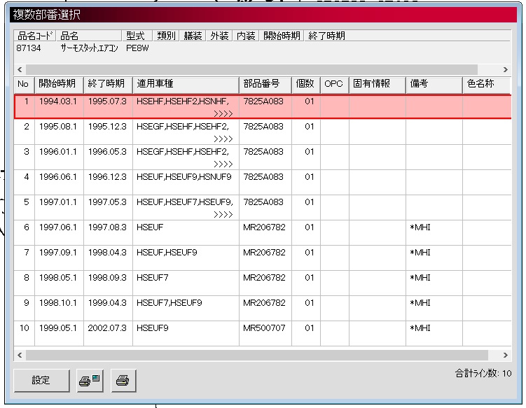The height and width of the screenshot is (408, 526).
Task: Select the サーモスタット,エアコン part name
Action: 89,48
